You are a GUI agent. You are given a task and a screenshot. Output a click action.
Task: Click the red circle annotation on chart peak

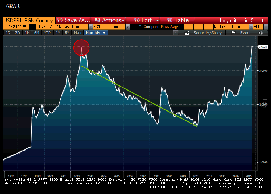click(81, 48)
